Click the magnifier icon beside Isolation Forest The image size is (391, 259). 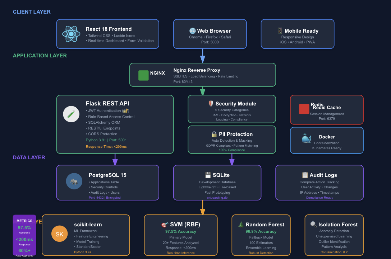click(313, 225)
